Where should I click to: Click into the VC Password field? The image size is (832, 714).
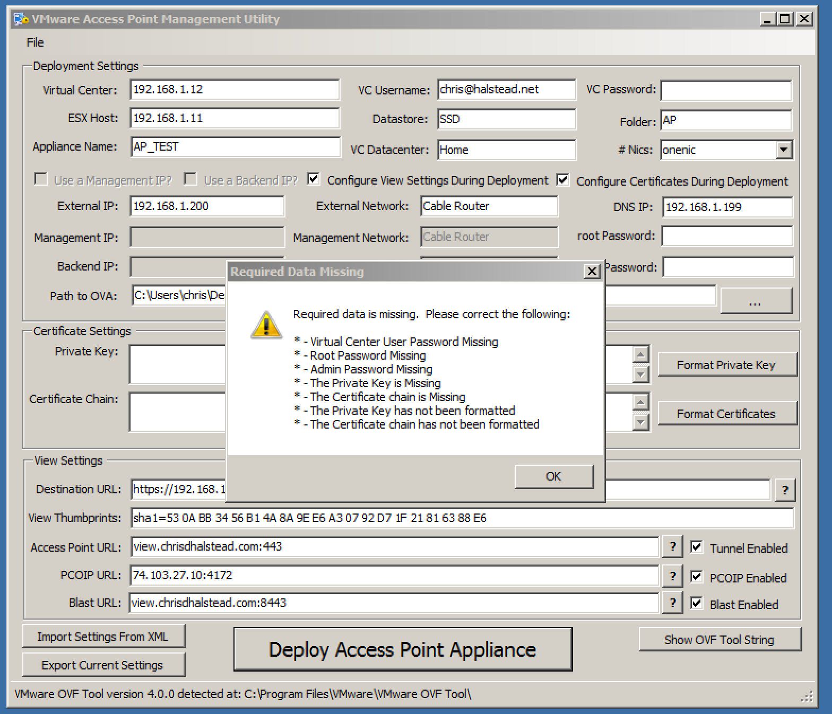[x=726, y=91]
